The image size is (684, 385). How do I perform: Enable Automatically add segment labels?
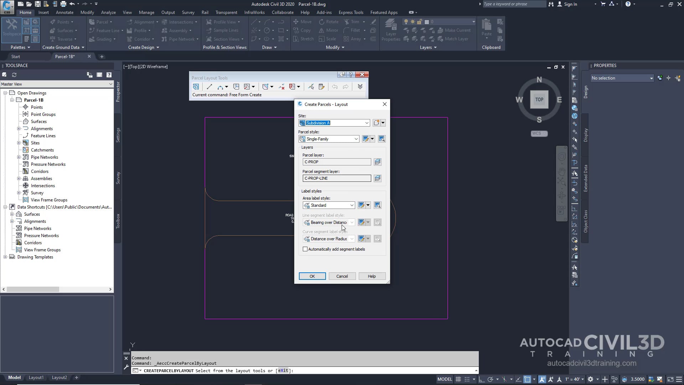[305, 249]
